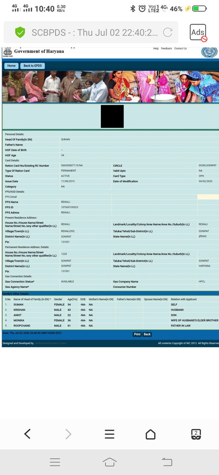This screenshot has width=219, height=475.
Task: Tap the browser forward arrow icon
Action: click(68, 434)
